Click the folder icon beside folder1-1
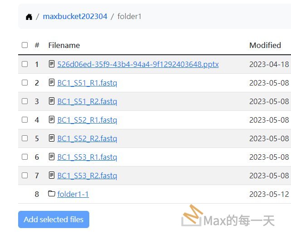Image resolution: width=291 pixels, height=238 pixels. pyautogui.click(x=52, y=194)
